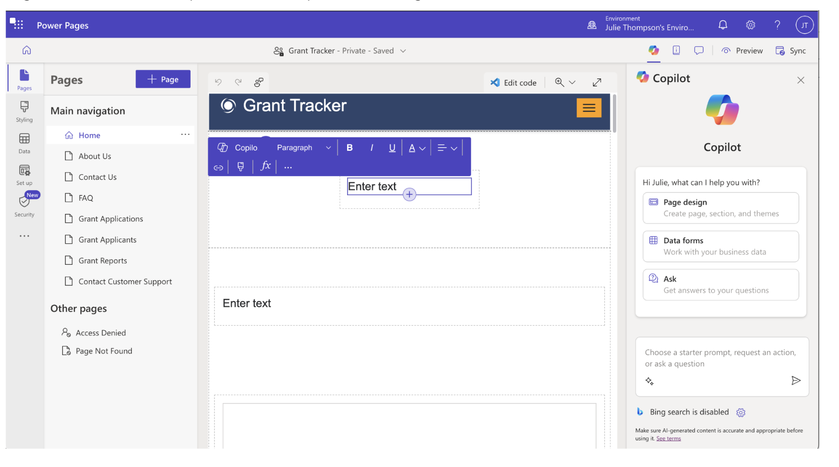Open the See terms link
Screen dimensions: 839x467
[668, 439]
